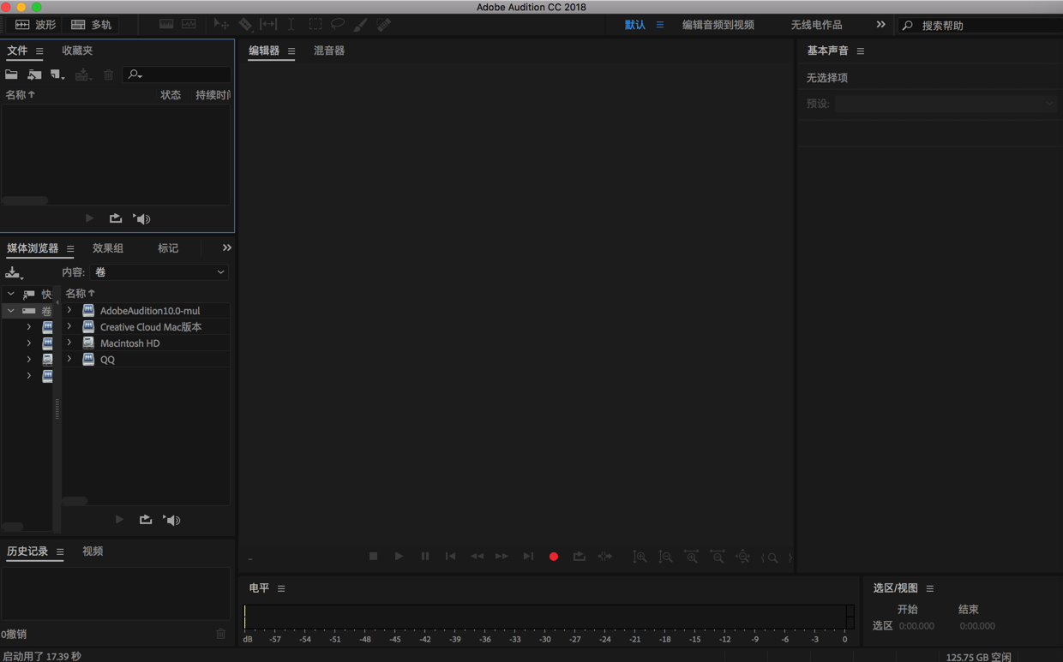Open the History (历史记录) panel menu
The height and width of the screenshot is (662, 1063).
60,552
